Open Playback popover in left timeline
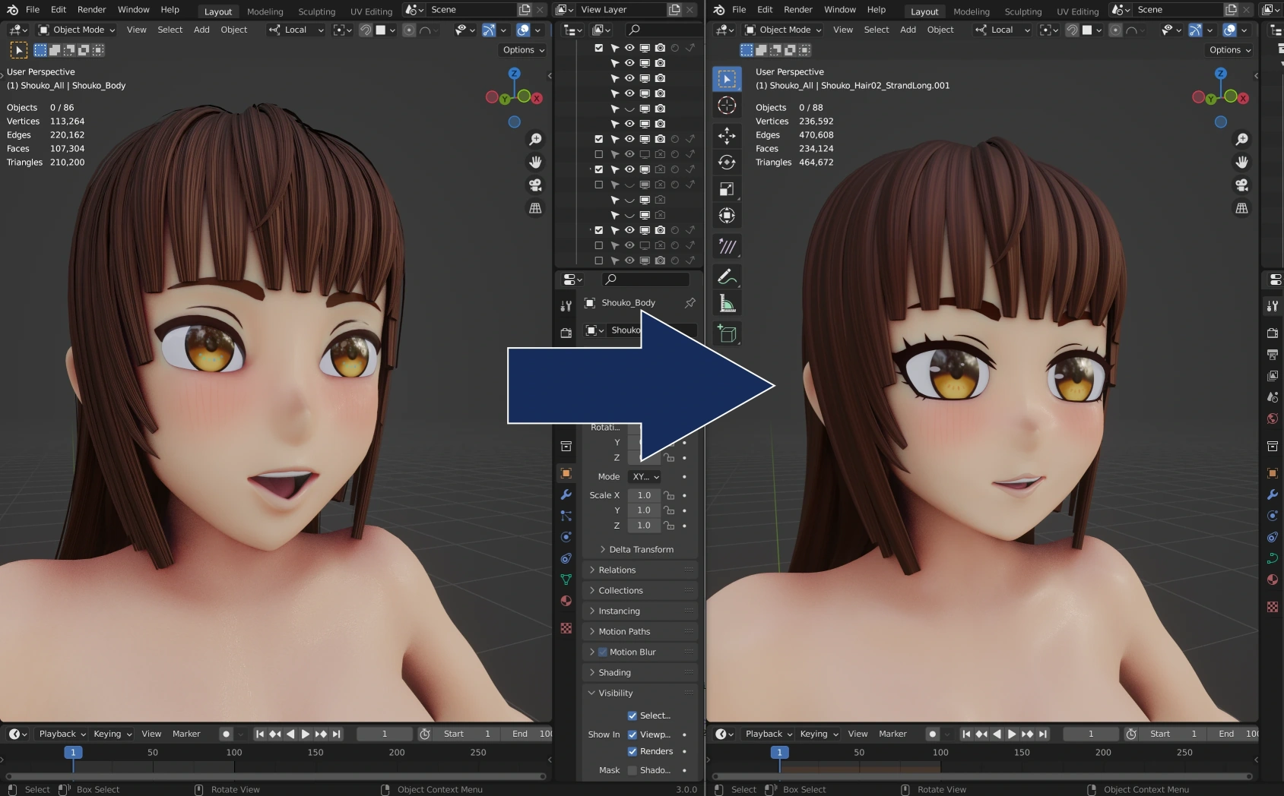The height and width of the screenshot is (796, 1284). tap(62, 734)
